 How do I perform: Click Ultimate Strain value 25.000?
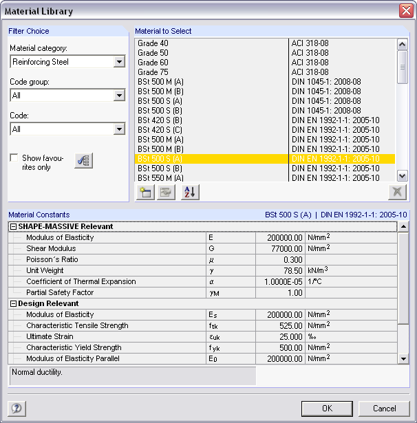click(x=280, y=337)
